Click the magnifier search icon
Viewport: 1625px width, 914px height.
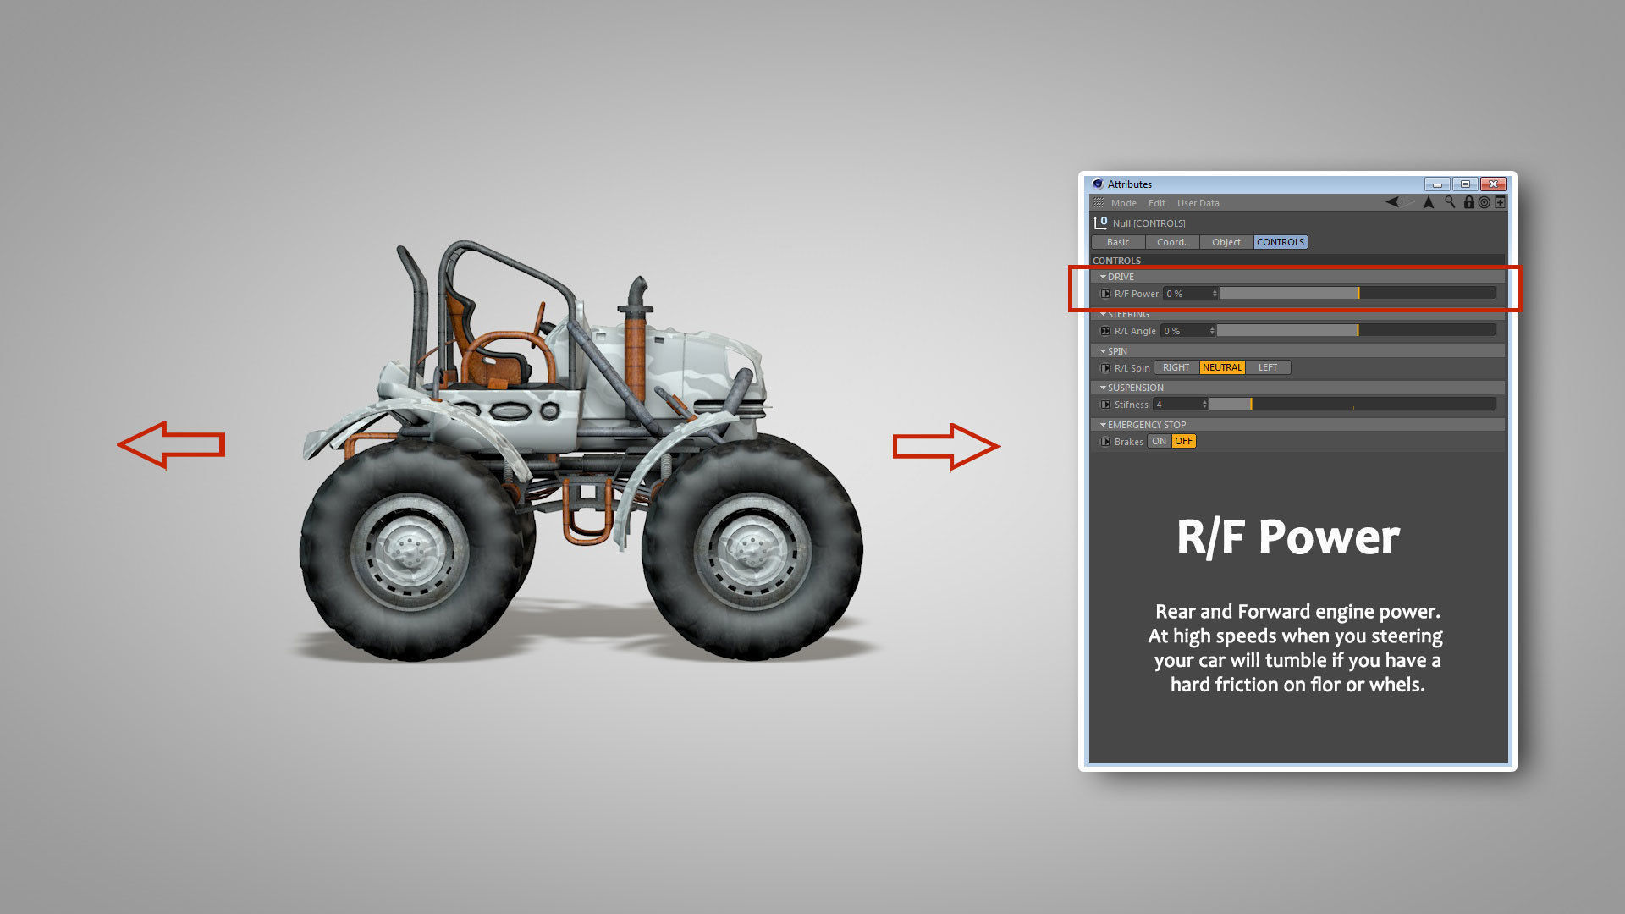(1450, 202)
